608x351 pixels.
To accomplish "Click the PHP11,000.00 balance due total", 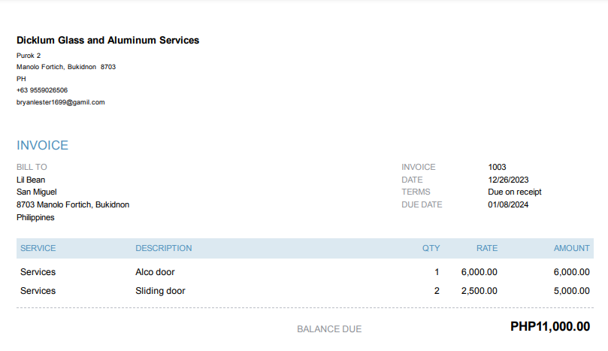I will click(x=549, y=327).
